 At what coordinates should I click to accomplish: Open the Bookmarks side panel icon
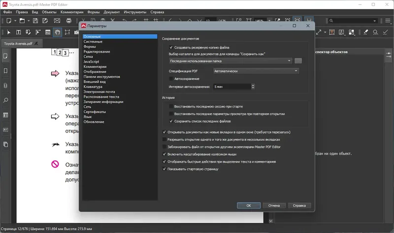[x=5, y=71]
